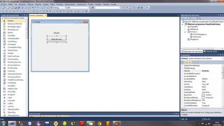Close the Form1.cs design tab
The height and width of the screenshot is (126, 224).
tap(45, 15)
